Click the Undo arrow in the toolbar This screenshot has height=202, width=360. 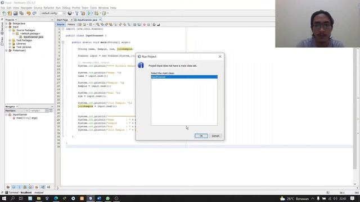pyautogui.click(x=29, y=13)
